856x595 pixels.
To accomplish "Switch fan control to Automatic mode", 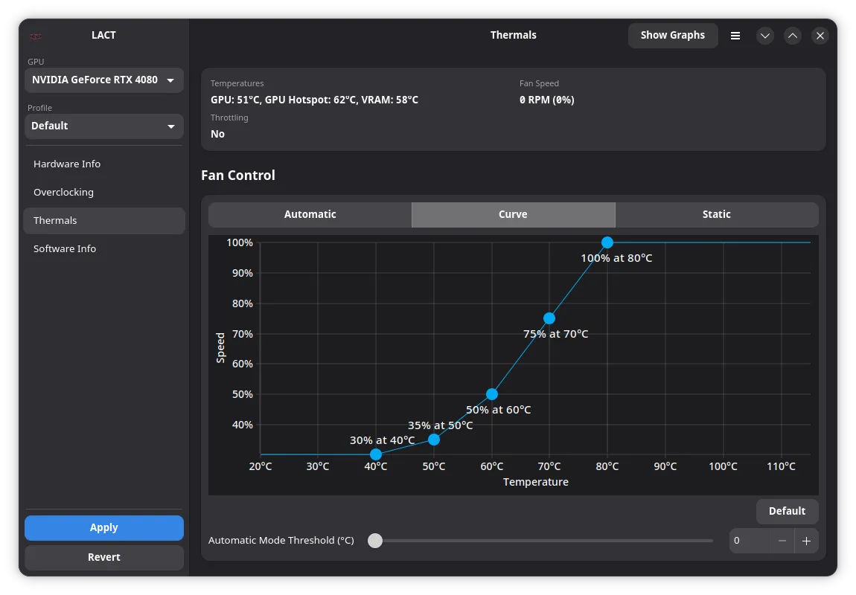I will click(x=310, y=214).
